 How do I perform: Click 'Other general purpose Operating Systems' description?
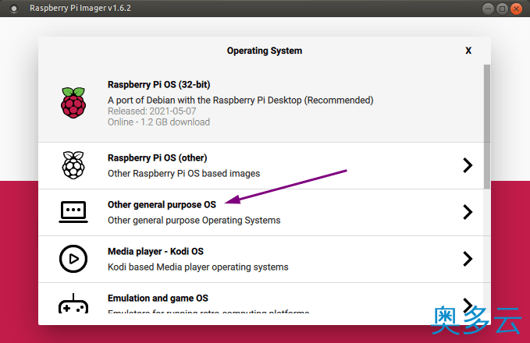194,220
